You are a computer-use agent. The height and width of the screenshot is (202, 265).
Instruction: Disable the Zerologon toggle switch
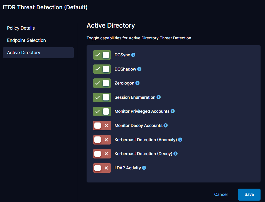[x=102, y=83]
